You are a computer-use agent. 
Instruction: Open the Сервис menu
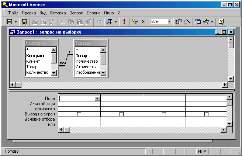93,13
